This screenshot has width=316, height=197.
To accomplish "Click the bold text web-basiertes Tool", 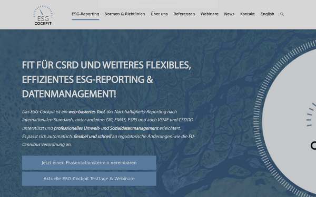I will 86,112.
